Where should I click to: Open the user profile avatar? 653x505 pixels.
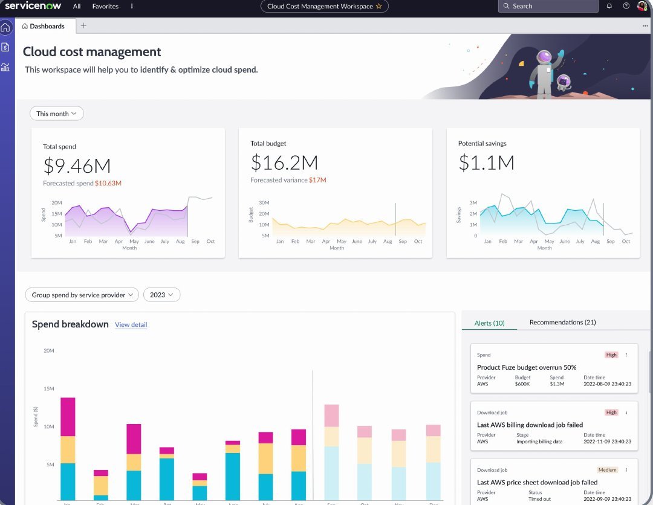coord(642,6)
